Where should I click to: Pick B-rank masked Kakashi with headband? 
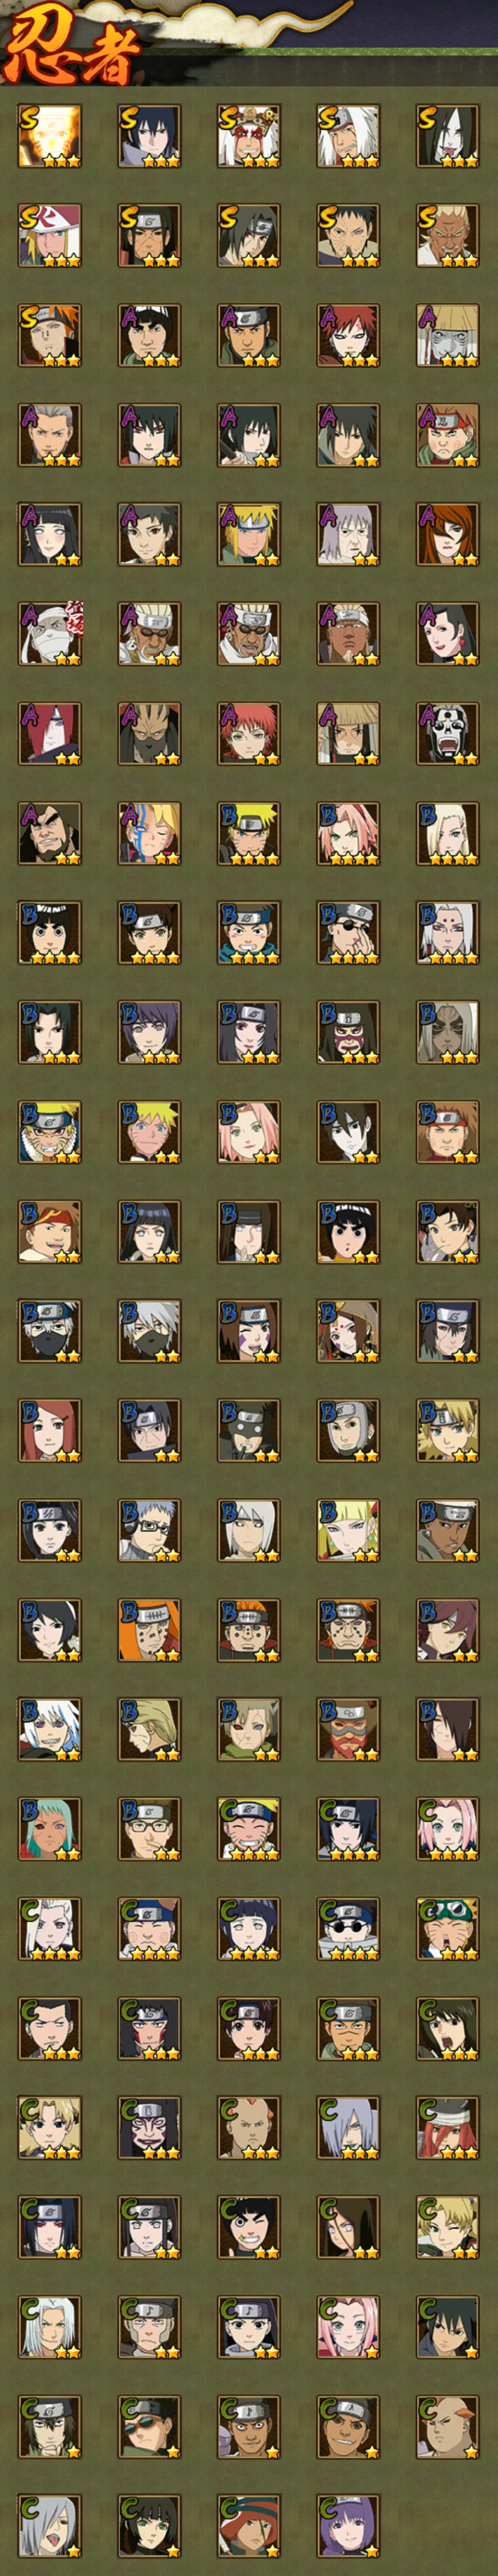[49, 1331]
